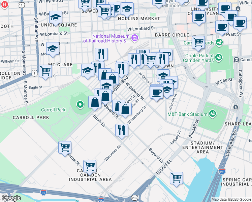The width and height of the screenshot is (252, 202).
Task: Click the shopping bag marker near Bush St
Action: 95,102
